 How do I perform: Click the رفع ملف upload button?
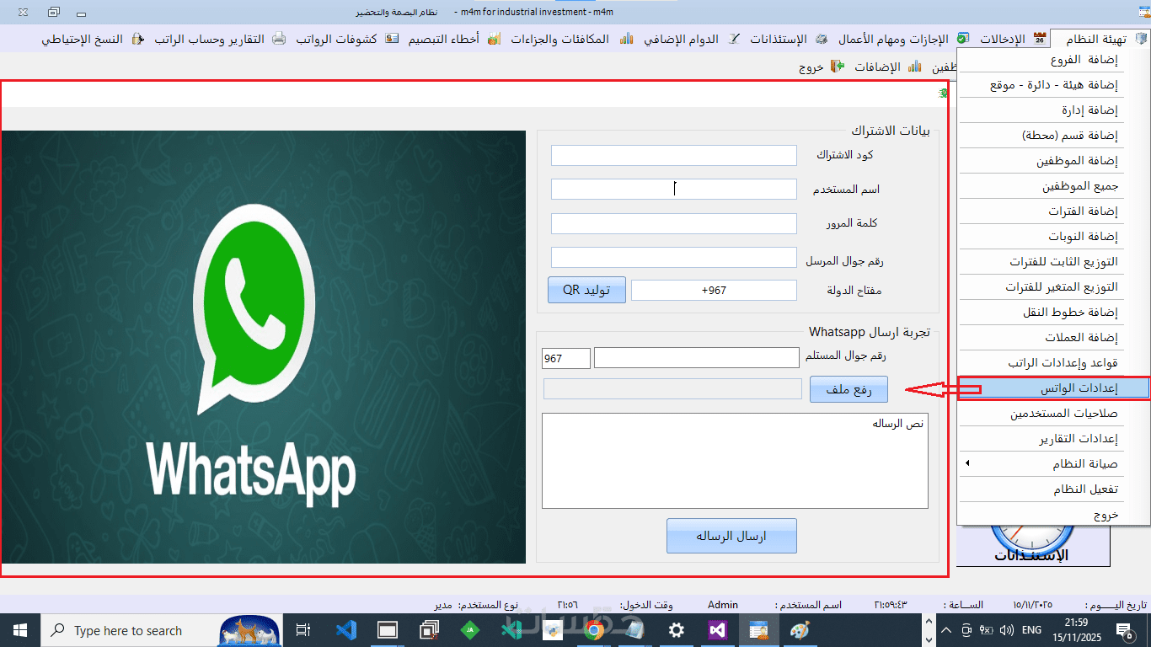(849, 389)
